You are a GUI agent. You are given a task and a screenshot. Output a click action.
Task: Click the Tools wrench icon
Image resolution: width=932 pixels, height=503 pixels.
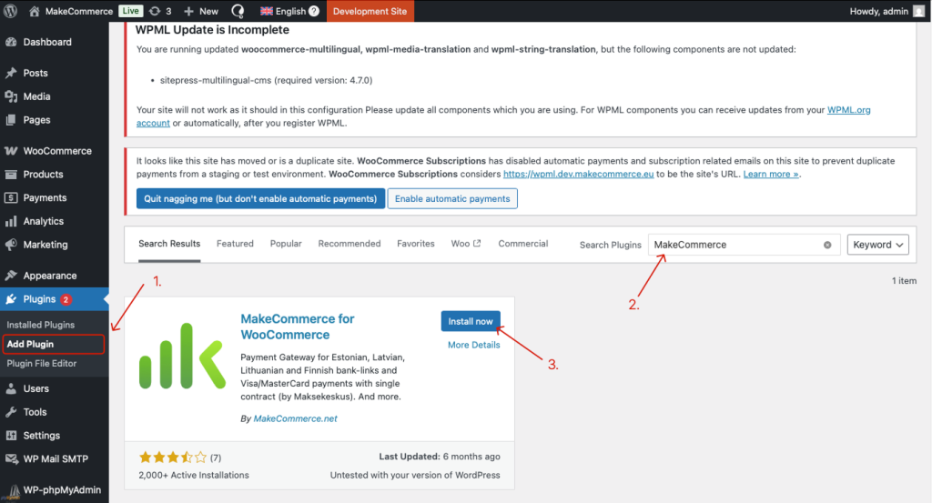click(x=11, y=412)
